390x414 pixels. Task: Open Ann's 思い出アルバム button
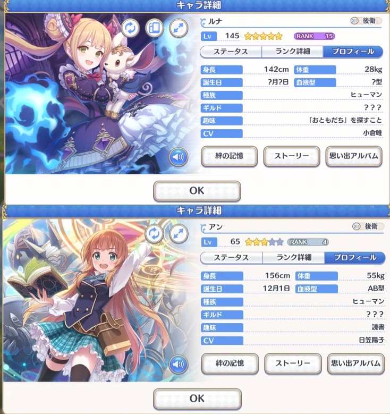355,364
